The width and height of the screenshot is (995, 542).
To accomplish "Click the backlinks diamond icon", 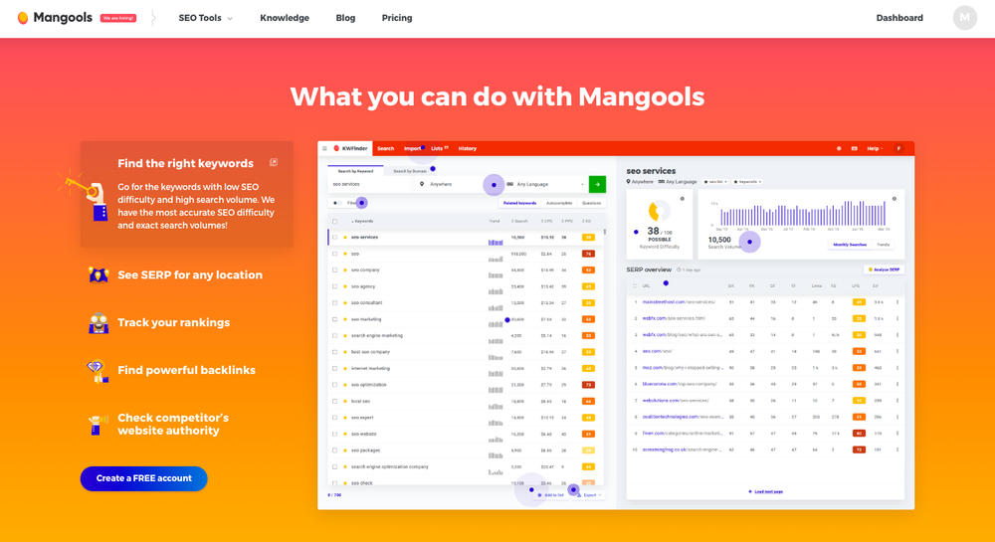I will point(98,372).
